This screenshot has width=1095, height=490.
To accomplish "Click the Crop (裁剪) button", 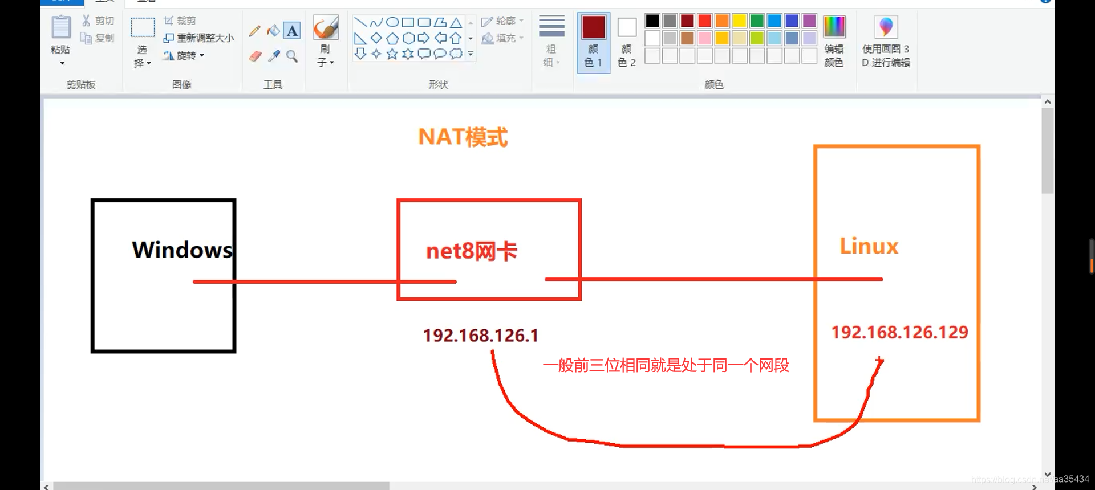I will coord(180,21).
